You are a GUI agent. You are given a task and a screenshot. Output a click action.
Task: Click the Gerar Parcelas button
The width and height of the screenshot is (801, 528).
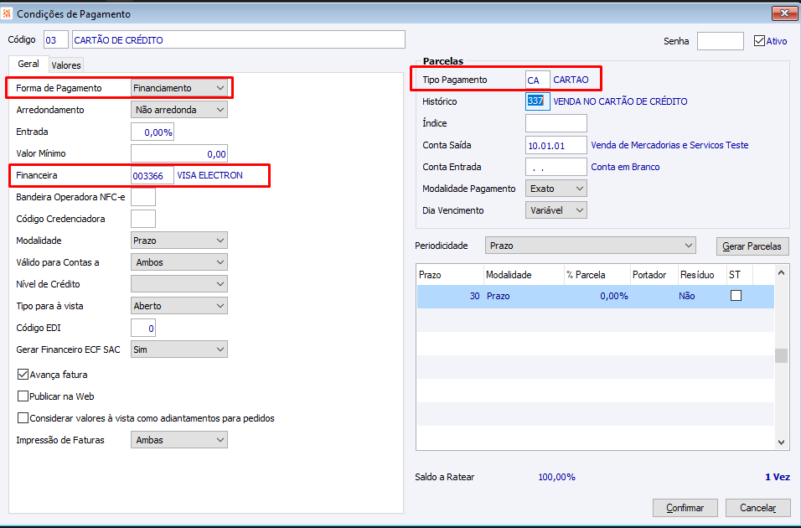pos(752,246)
